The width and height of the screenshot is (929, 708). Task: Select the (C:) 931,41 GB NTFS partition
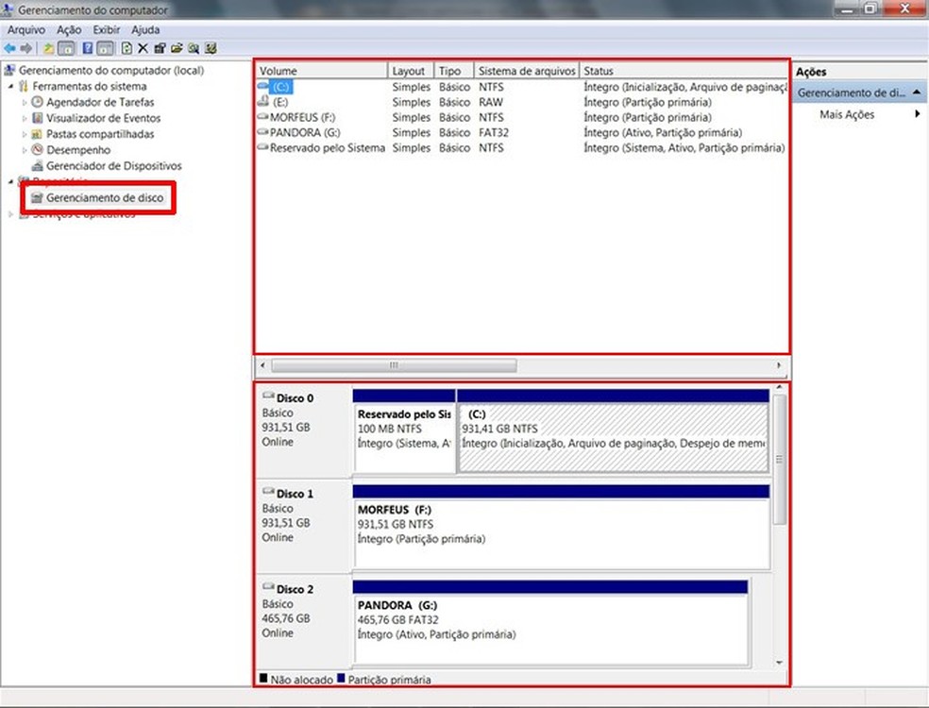coord(614,438)
